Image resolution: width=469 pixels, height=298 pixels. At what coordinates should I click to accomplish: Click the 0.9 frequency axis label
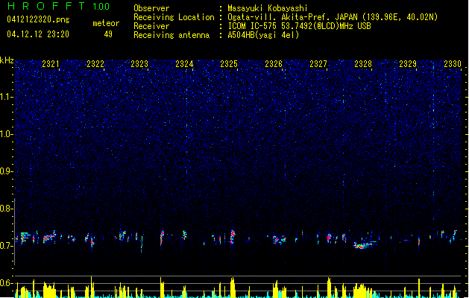pos(6,171)
